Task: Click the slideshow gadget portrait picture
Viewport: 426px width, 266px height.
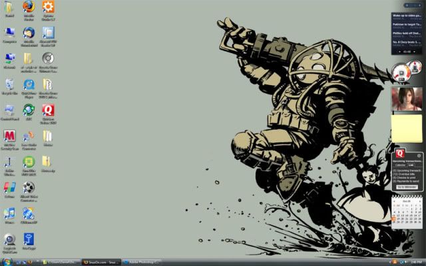Action: 407,99
